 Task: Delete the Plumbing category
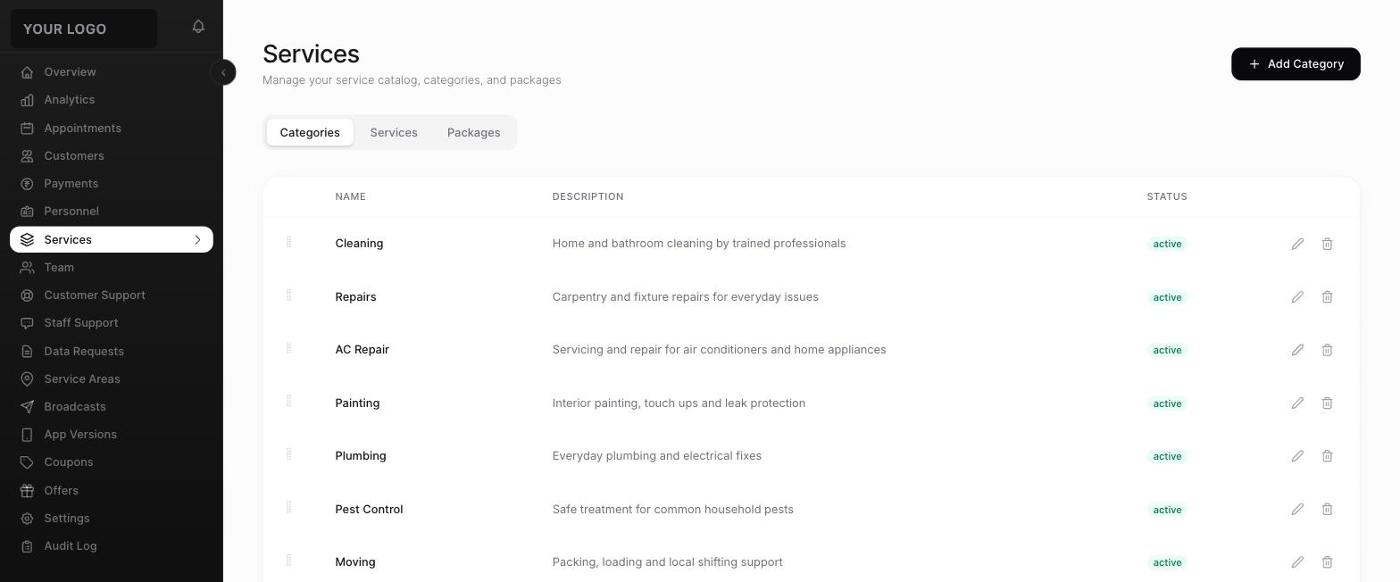tap(1327, 456)
